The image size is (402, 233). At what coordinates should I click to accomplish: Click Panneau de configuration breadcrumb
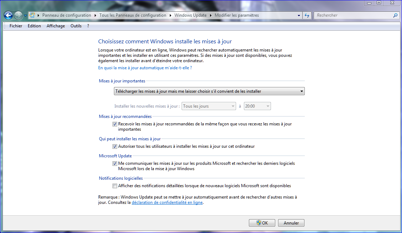click(67, 15)
